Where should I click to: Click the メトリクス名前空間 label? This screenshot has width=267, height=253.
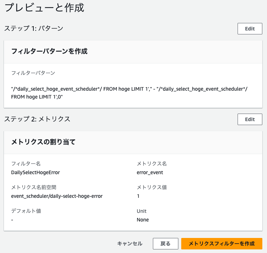tap(34, 187)
